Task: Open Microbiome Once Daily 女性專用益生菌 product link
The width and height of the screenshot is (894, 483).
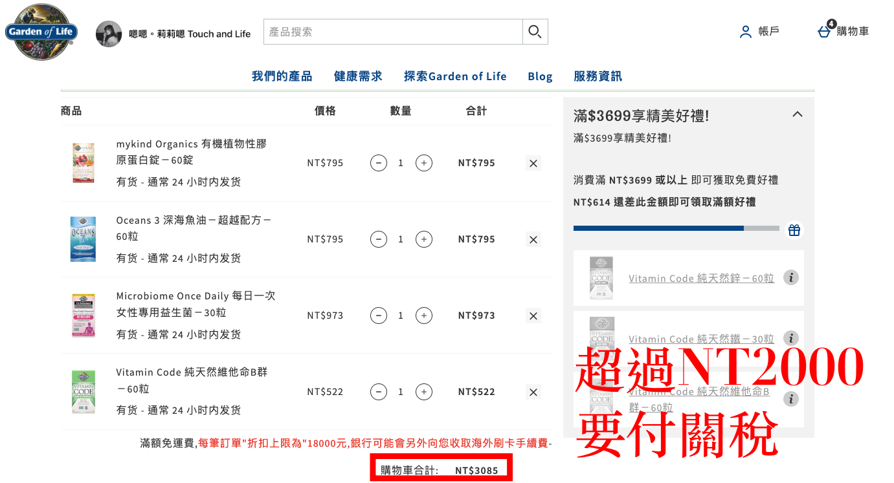Action: coord(196,305)
